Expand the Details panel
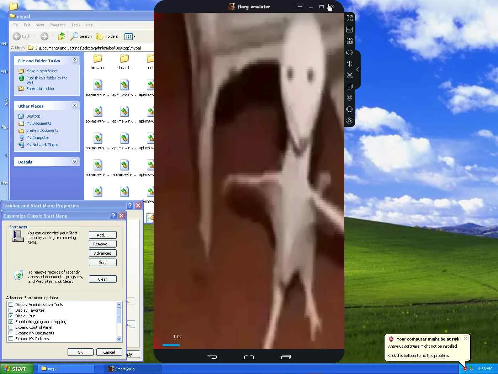Viewport: 498px width, 374px height. click(x=74, y=161)
